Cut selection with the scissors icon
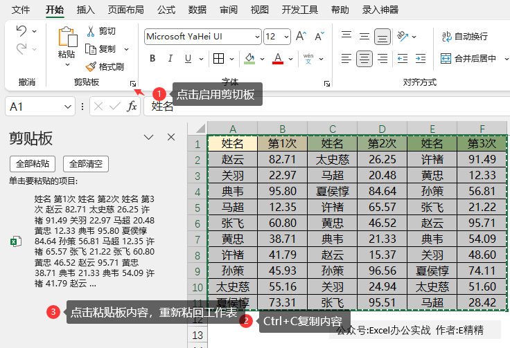Image resolution: width=510 pixels, height=348 pixels. [x=90, y=31]
